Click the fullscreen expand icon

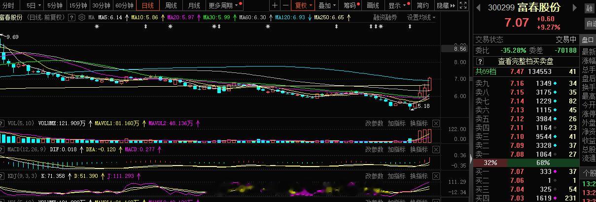point(463,5)
